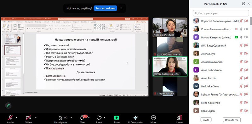This screenshot has width=252, height=124.
Task: Click the Turn up volume button
Action: (106, 8)
